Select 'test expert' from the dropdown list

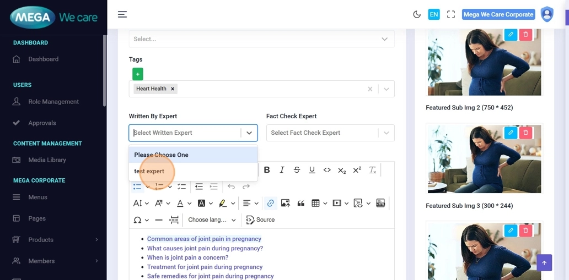pyautogui.click(x=149, y=171)
